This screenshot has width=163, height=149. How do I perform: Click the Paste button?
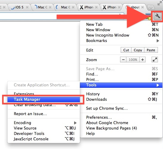tap(151, 50)
